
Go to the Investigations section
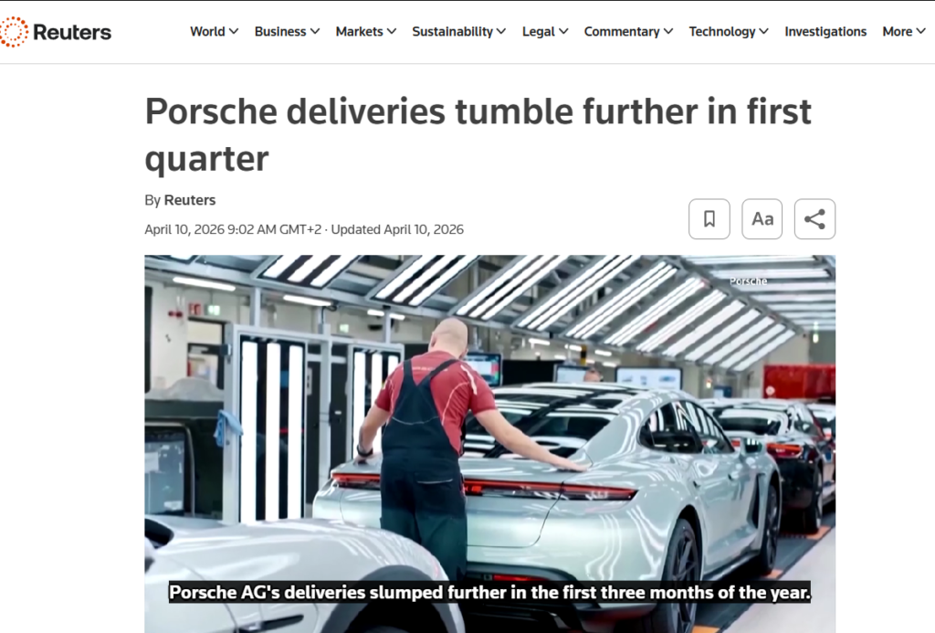(x=825, y=32)
